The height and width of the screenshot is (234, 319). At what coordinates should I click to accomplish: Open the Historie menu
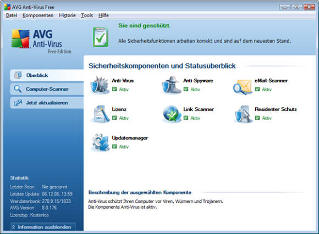(67, 15)
